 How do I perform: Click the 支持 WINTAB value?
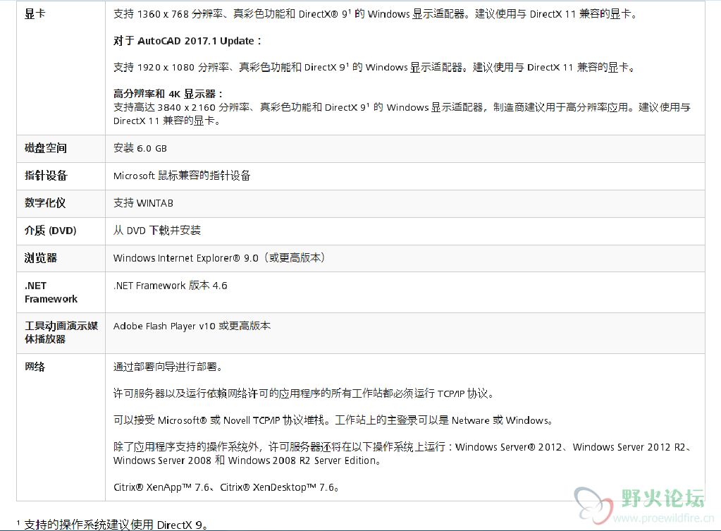[x=144, y=203]
